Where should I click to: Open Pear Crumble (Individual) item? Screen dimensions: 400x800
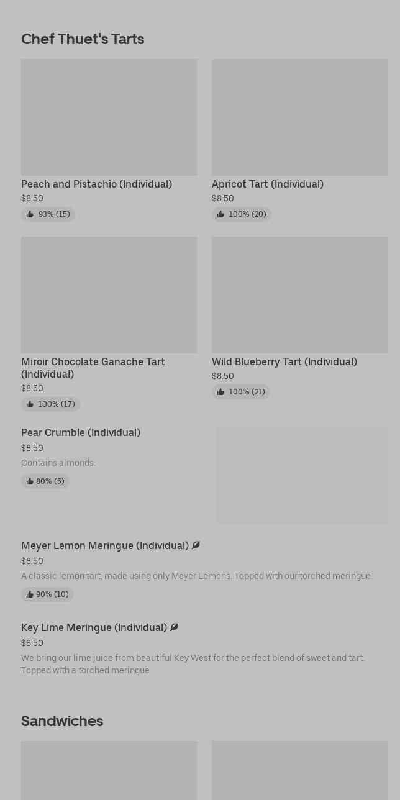81,432
